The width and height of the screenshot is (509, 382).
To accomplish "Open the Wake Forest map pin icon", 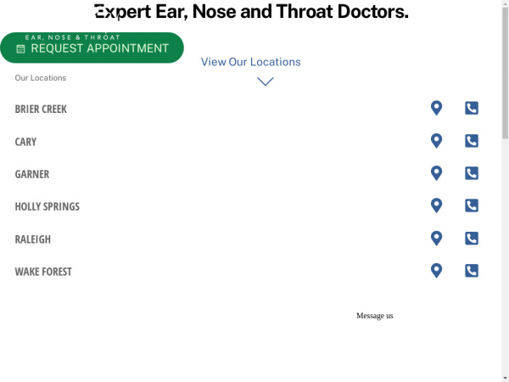I will point(436,271).
